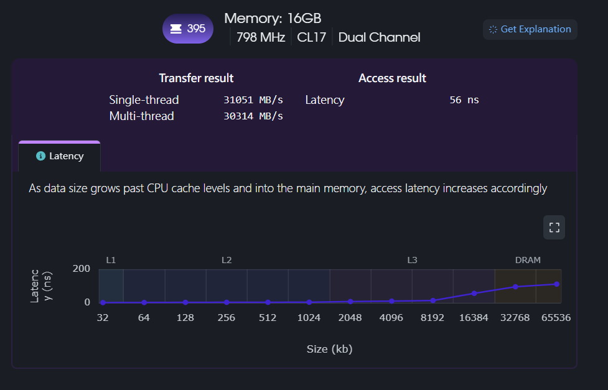608x390 pixels.
Task: Click the 65536 kb data point
Action: point(556,284)
